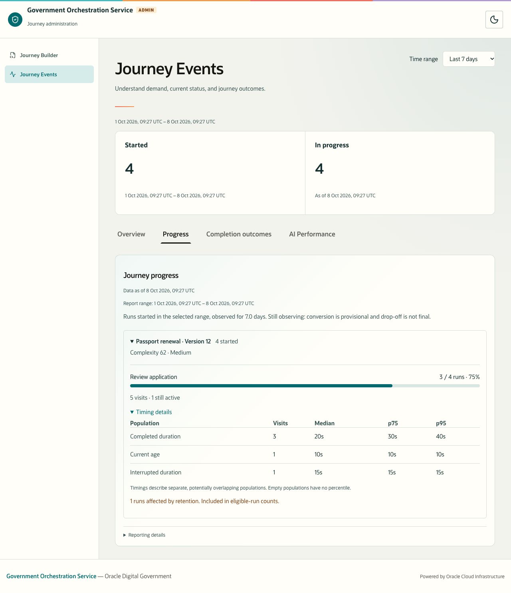Click the Visits column header
This screenshot has height=593, width=511.
(280, 423)
